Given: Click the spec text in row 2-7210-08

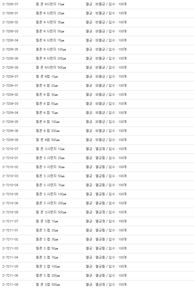Looking at the screenshot, I should (106, 212).
